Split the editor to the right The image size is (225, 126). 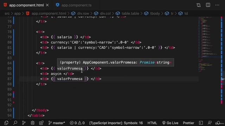pyautogui.click(x=208, y=5)
